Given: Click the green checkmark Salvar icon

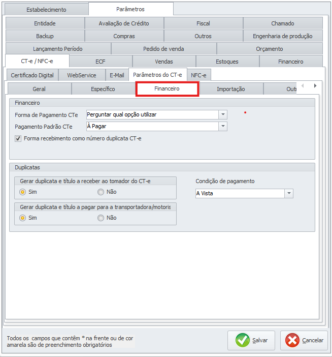Looking at the screenshot, I should 243,340.
